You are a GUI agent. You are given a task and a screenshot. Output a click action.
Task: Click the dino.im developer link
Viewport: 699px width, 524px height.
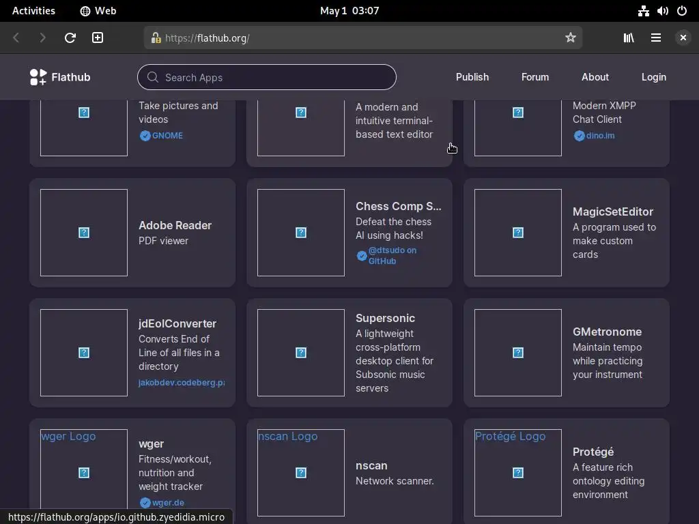tap(600, 136)
